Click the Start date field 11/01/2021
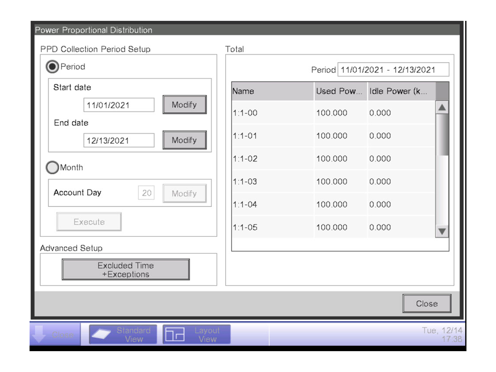This screenshot has width=496, height=372. coord(119,105)
